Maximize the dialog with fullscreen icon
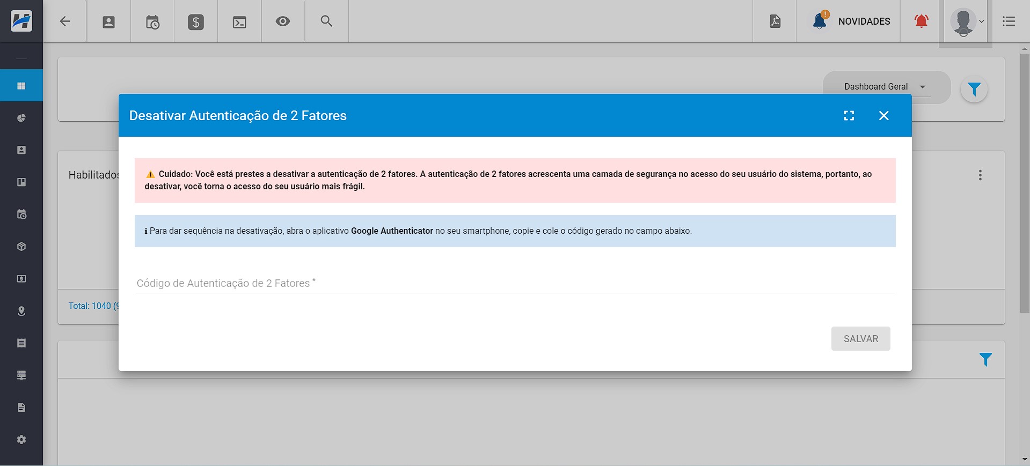This screenshot has width=1030, height=466. 849,116
